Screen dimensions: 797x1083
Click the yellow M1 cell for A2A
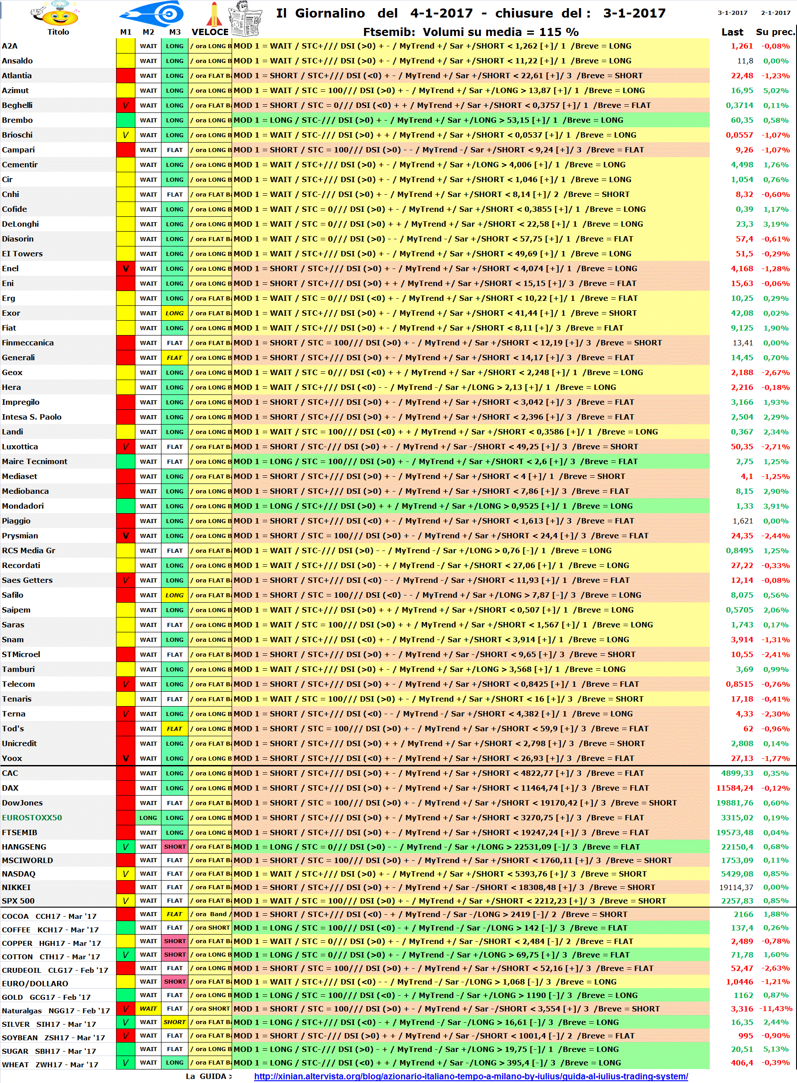pos(125,46)
